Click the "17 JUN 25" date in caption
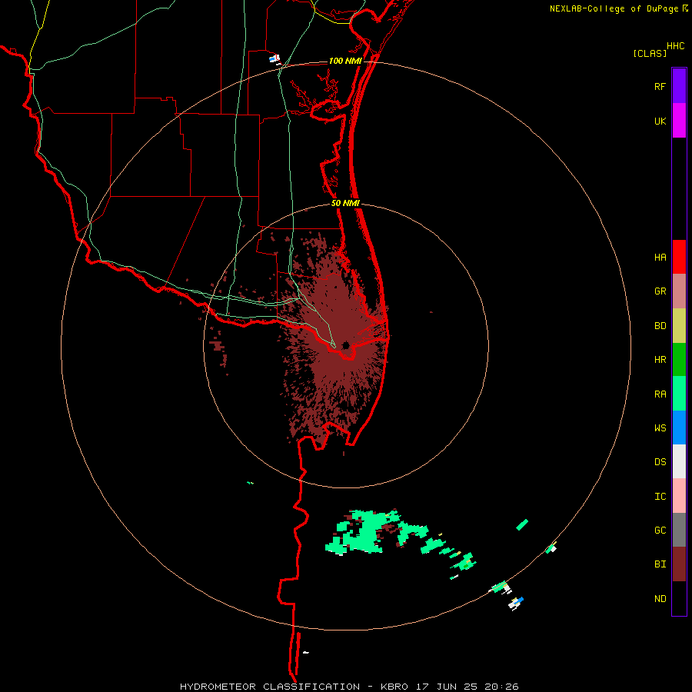 pyautogui.click(x=447, y=687)
